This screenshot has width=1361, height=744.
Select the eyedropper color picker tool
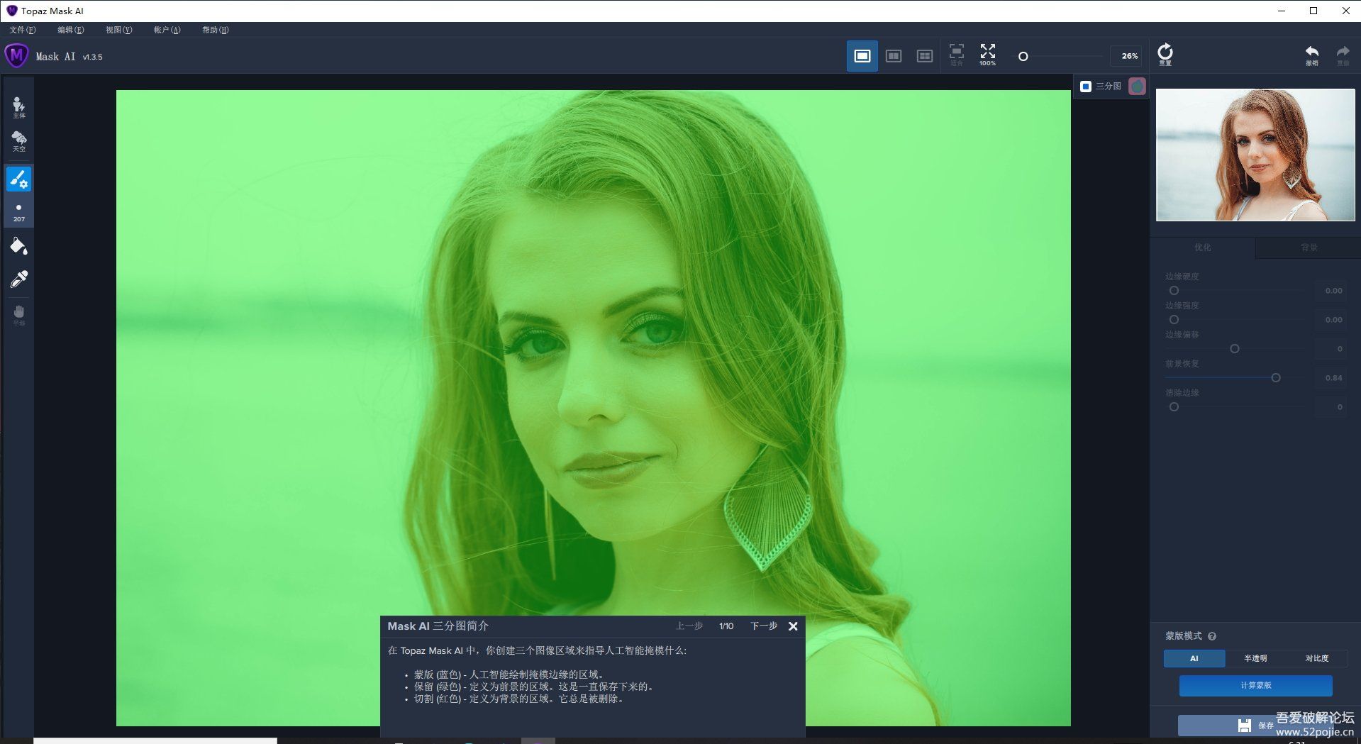[x=19, y=278]
